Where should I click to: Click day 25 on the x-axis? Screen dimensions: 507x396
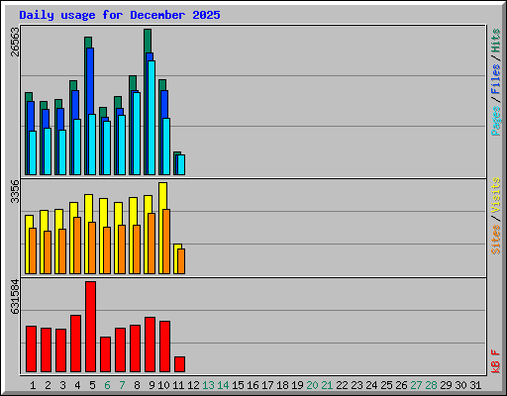tap(386, 385)
